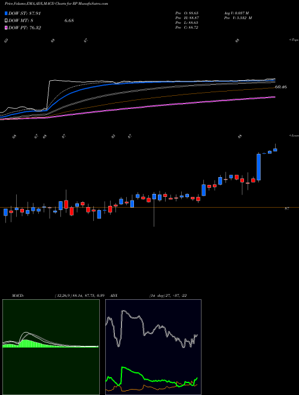
Task: Click the magenta EMA line's right end
Action: (274, 97)
